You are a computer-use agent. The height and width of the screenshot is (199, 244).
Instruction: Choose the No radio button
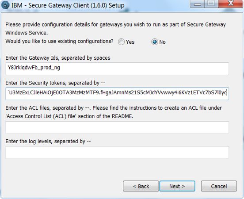tap(155, 42)
